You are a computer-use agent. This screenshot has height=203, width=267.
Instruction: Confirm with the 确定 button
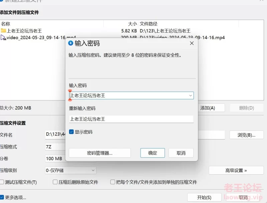click(x=153, y=153)
